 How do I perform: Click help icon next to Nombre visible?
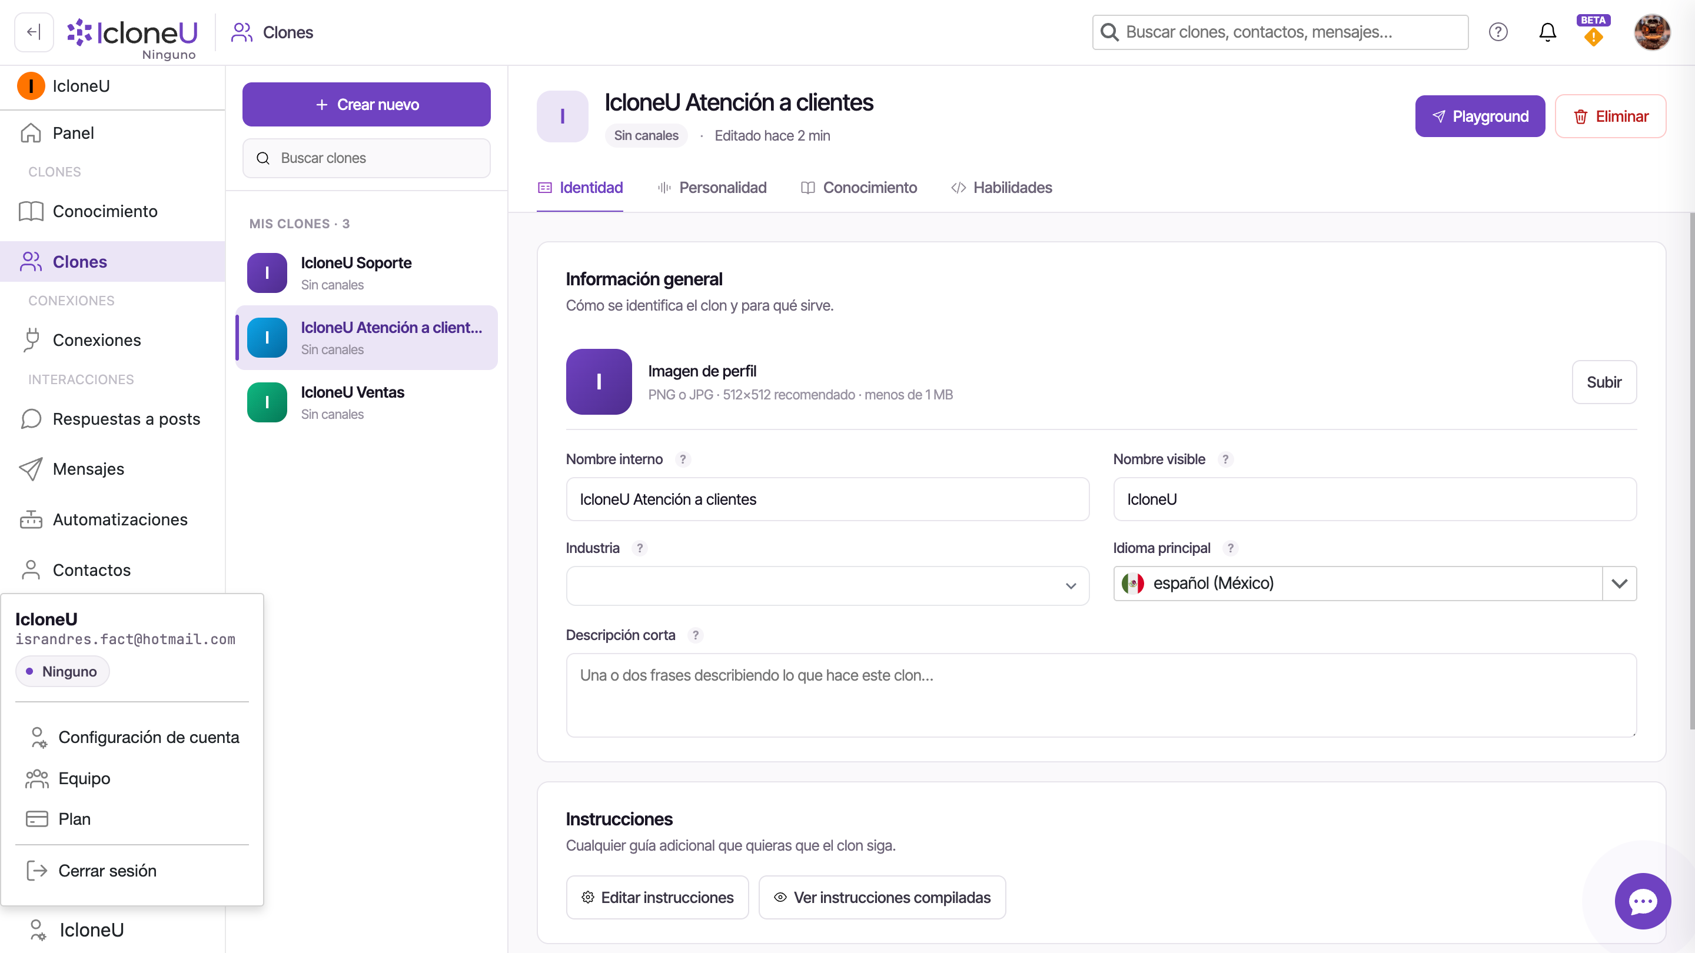[x=1225, y=459]
